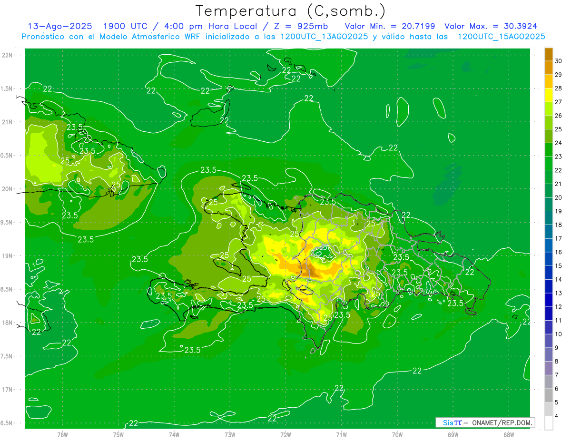
Task: Click the "18N" latitude axis label
Action: (x=8, y=323)
